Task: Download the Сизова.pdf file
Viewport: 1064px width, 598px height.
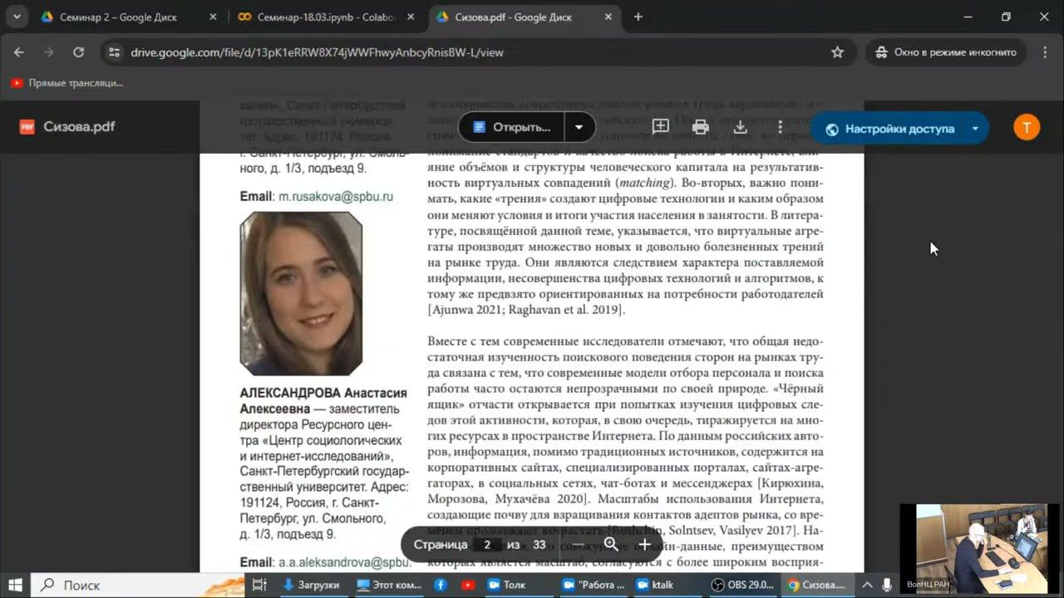Action: [741, 127]
